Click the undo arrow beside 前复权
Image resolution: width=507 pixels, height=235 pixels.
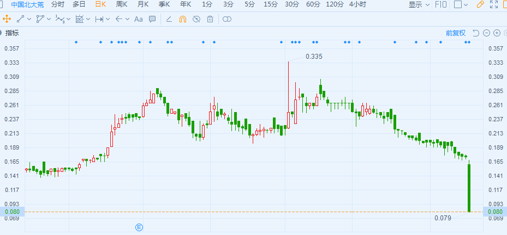475,33
